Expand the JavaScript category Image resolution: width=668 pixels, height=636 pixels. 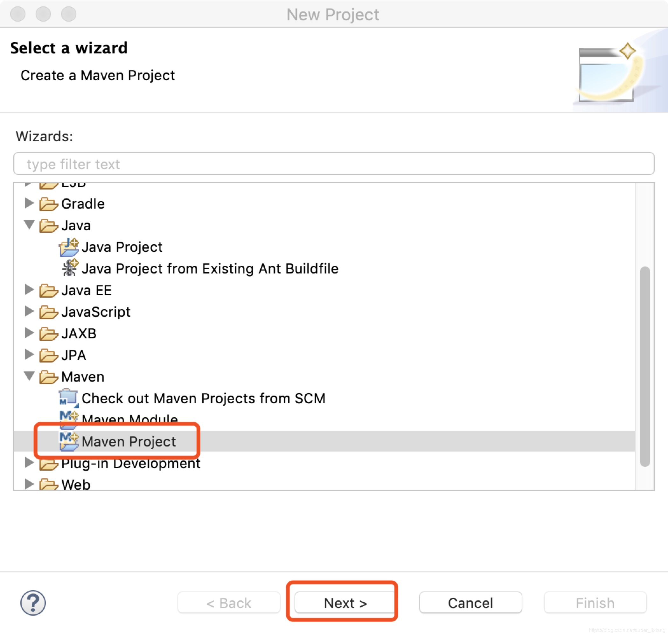click(x=30, y=311)
